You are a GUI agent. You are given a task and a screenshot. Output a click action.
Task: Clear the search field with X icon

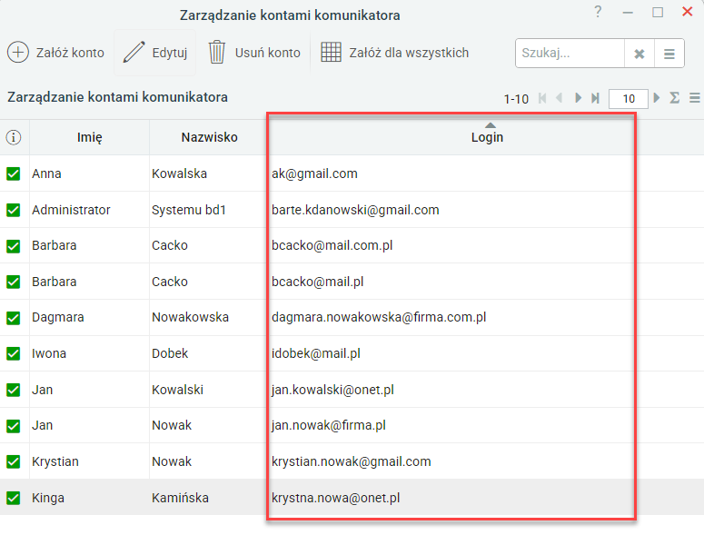tap(640, 54)
